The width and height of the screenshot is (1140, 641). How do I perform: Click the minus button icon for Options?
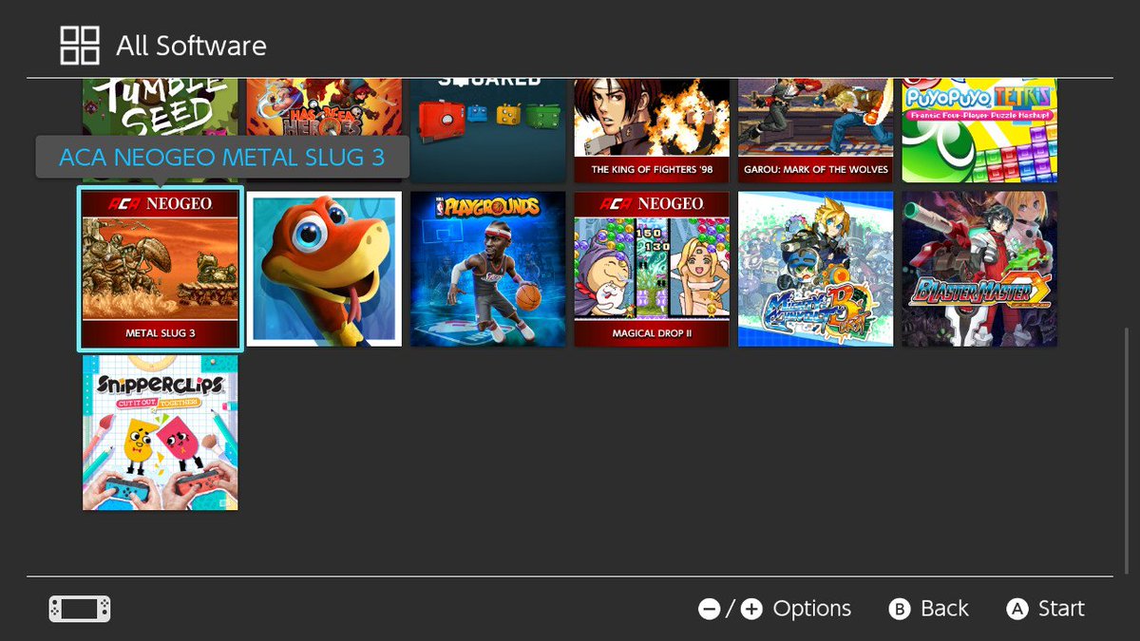[710, 609]
